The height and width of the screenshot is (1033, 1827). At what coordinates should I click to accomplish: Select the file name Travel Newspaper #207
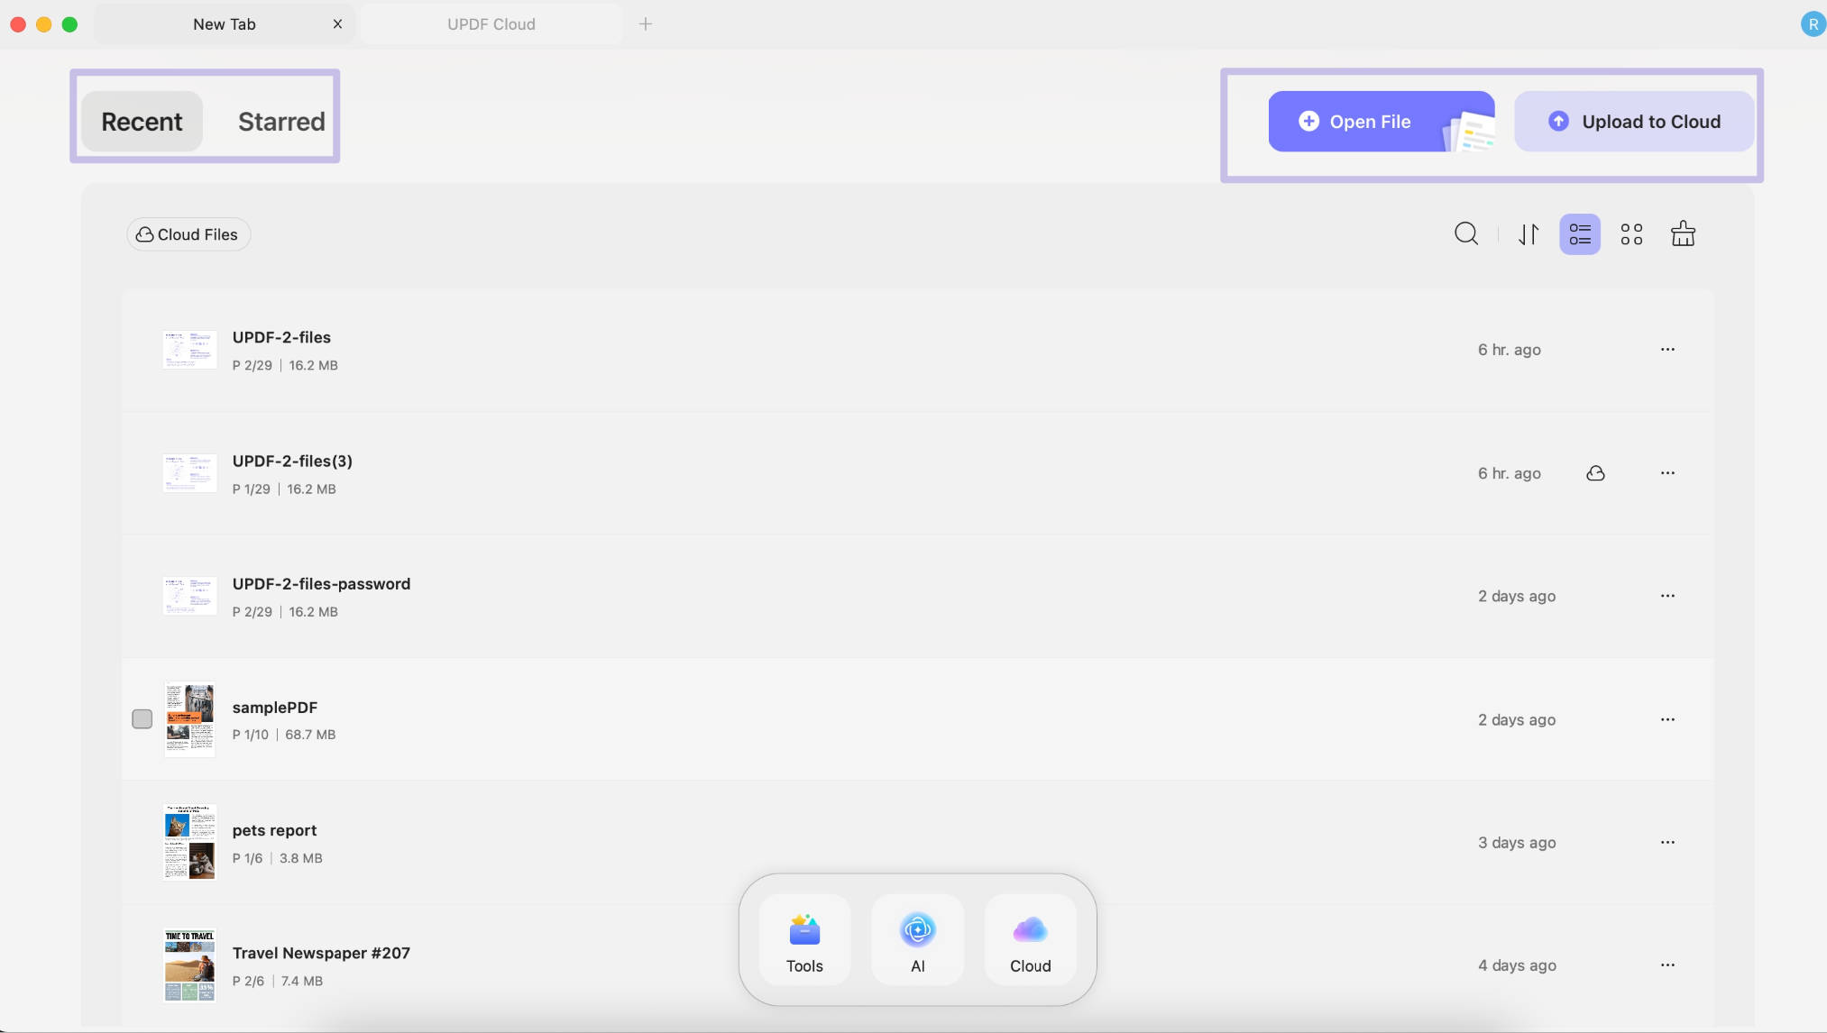tap(321, 953)
